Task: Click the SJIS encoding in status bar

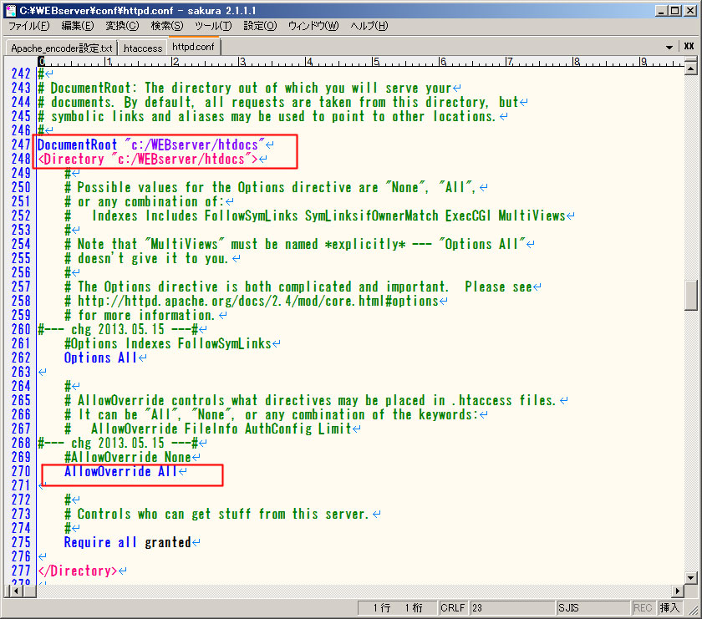Action: pos(592,608)
